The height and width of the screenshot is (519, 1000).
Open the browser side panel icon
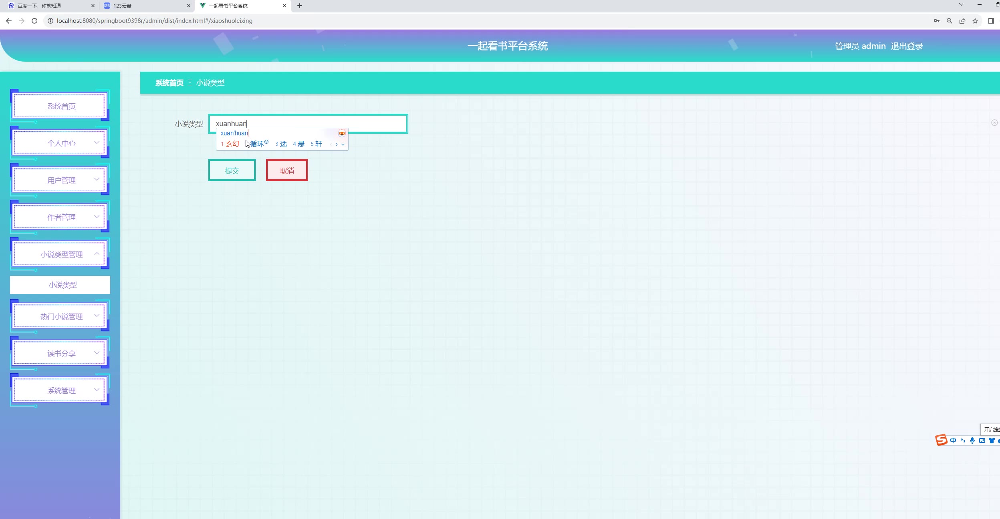991,21
